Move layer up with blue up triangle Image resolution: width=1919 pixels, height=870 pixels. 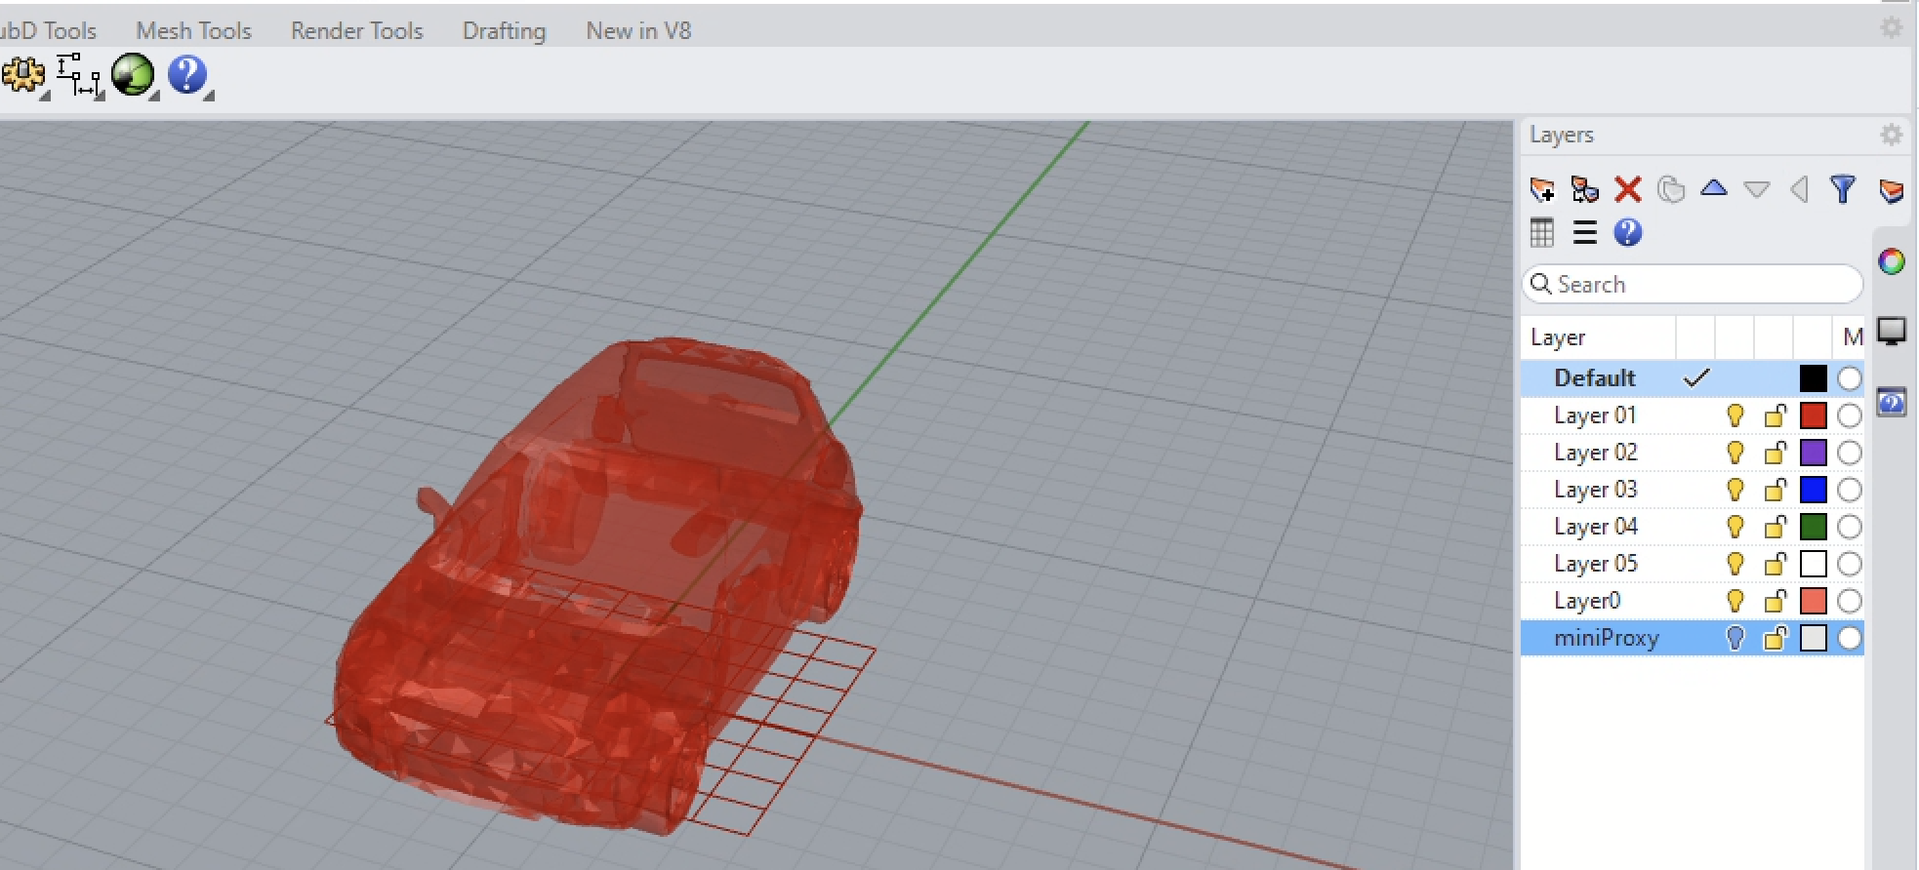[x=1714, y=187]
